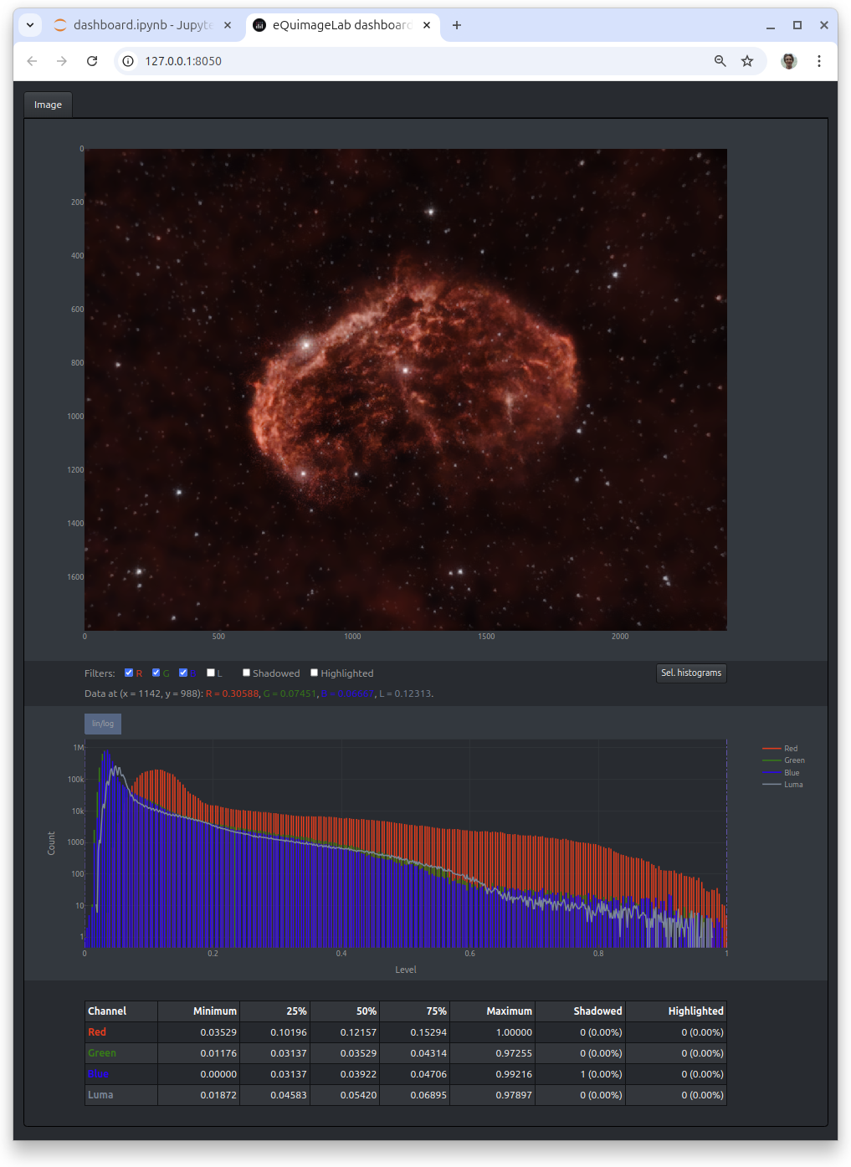Click the Sel. histograms button

(x=691, y=673)
